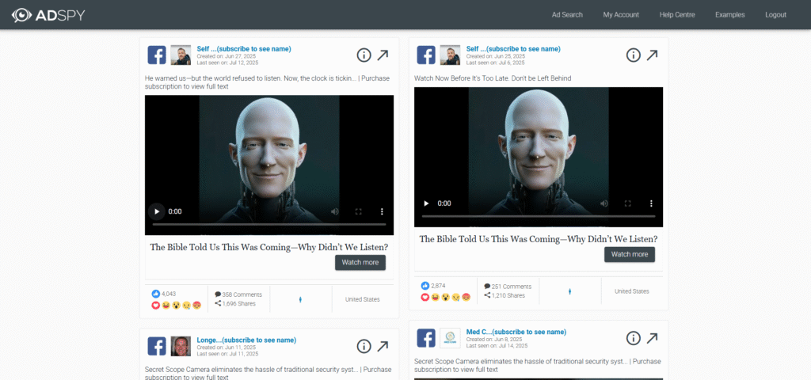The height and width of the screenshot is (380, 811).
Task: Open the Med C...(subscribe to see name) link
Action: pyautogui.click(x=516, y=332)
